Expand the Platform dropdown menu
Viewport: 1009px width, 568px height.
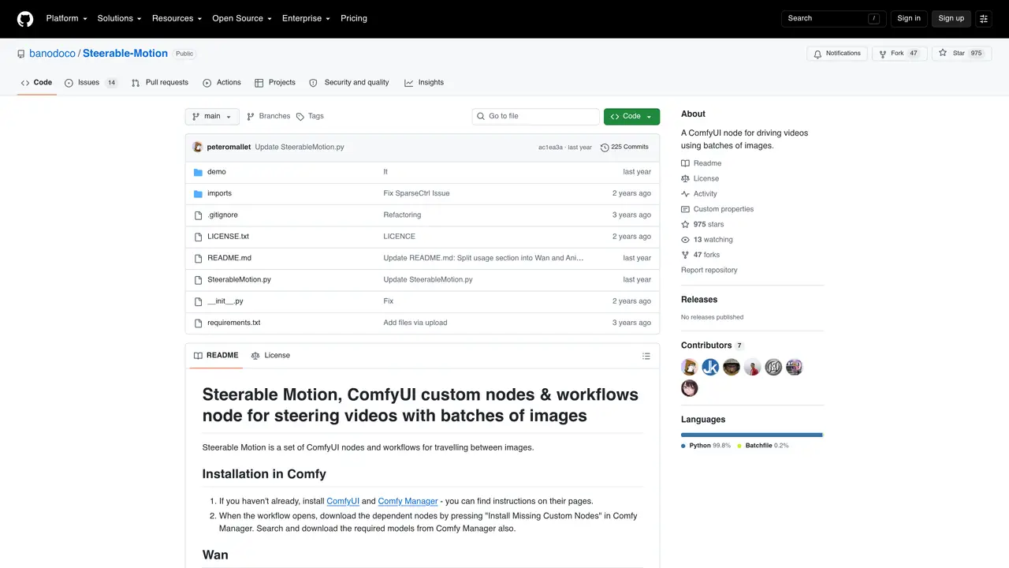click(x=66, y=18)
